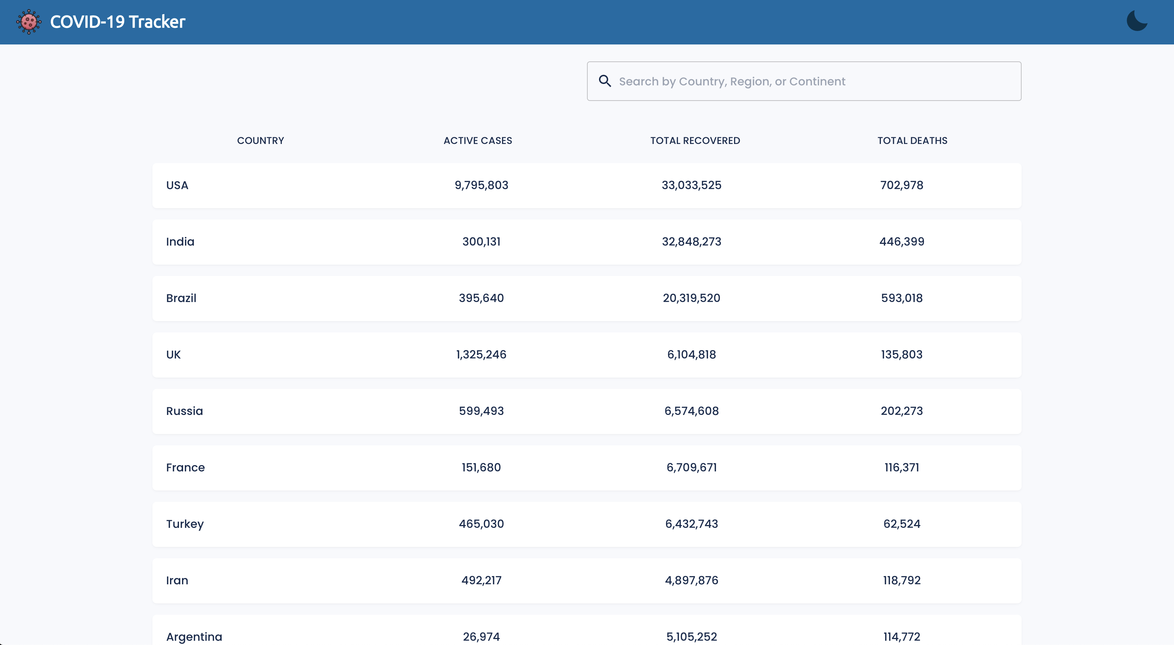Open the Argentina row
1174x645 pixels.
[x=587, y=634]
